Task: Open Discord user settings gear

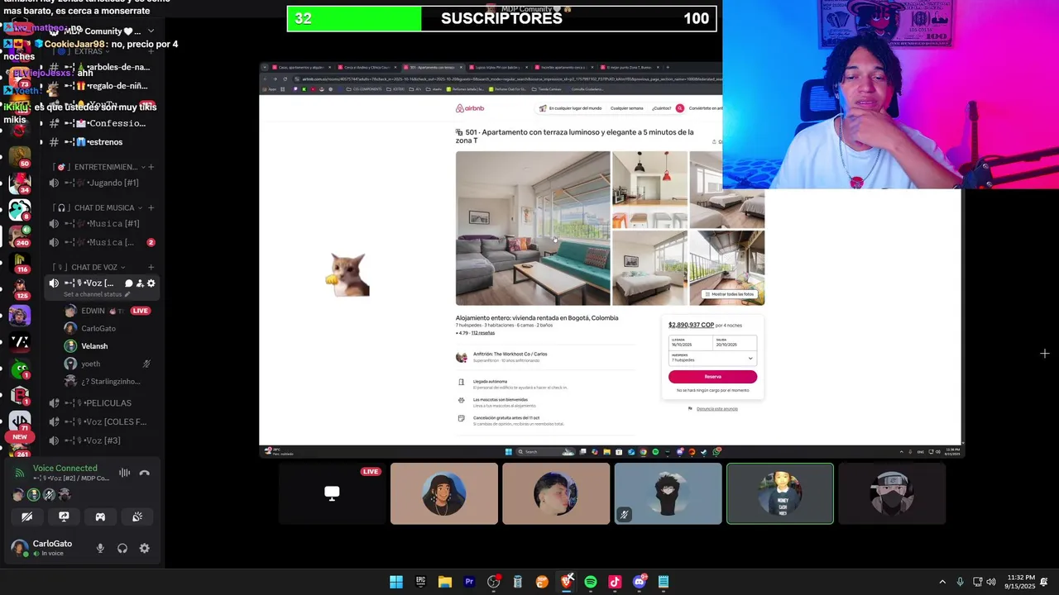Action: [x=144, y=548]
